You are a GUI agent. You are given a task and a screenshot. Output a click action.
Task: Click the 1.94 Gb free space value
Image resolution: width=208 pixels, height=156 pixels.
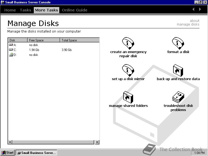[x=34, y=50]
